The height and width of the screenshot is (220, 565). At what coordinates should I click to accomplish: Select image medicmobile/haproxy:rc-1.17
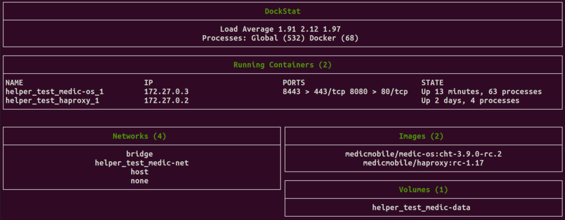[423, 163]
